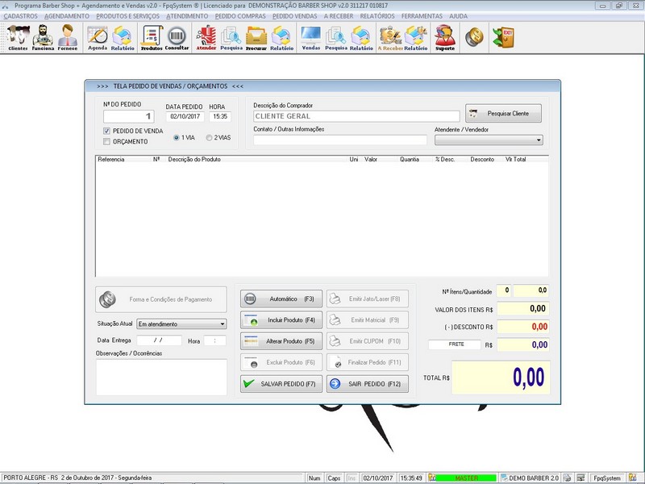Click the Hora field beside Data Entrega
The height and width of the screenshot is (484, 645).
(x=214, y=340)
